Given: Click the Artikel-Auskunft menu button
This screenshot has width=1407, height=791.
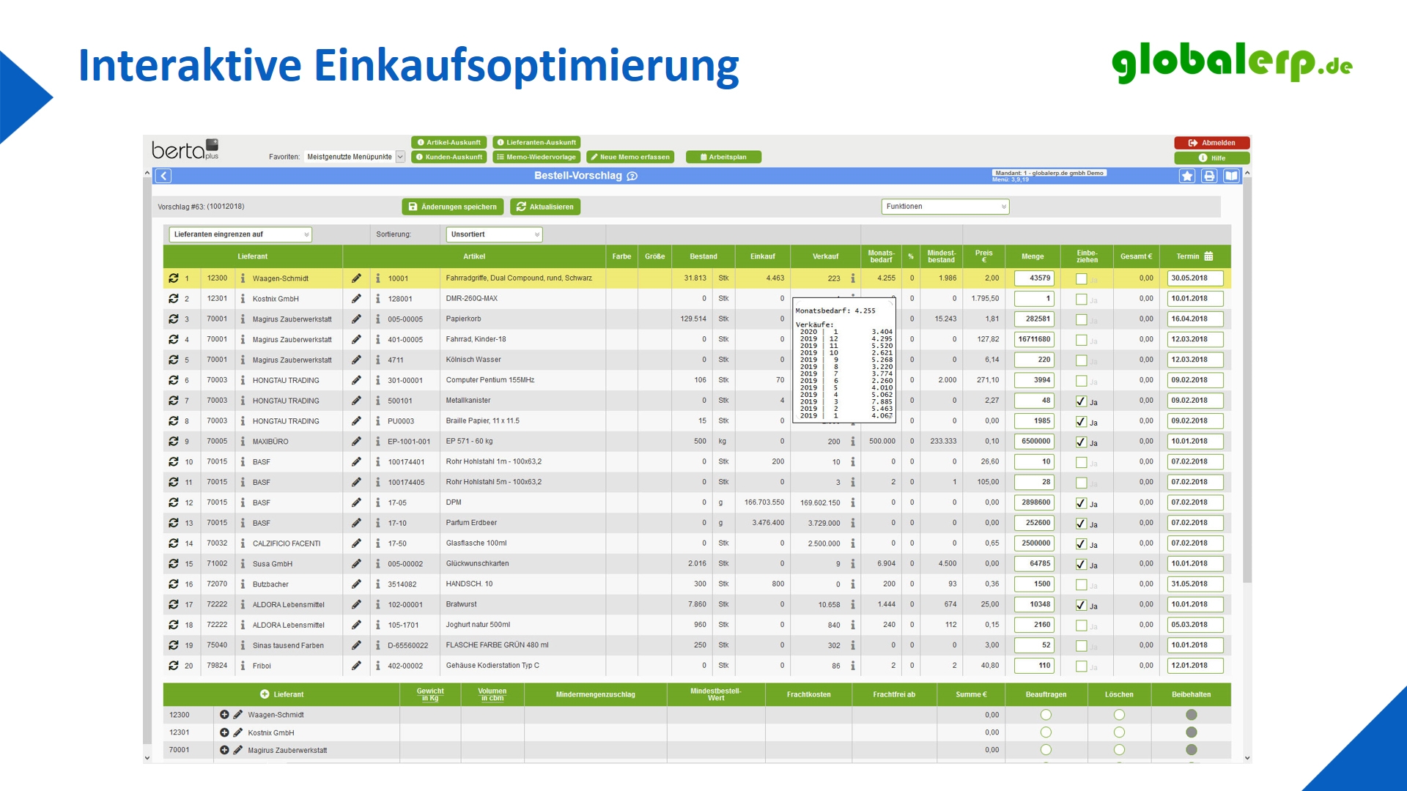Looking at the screenshot, I should pyautogui.click(x=448, y=143).
